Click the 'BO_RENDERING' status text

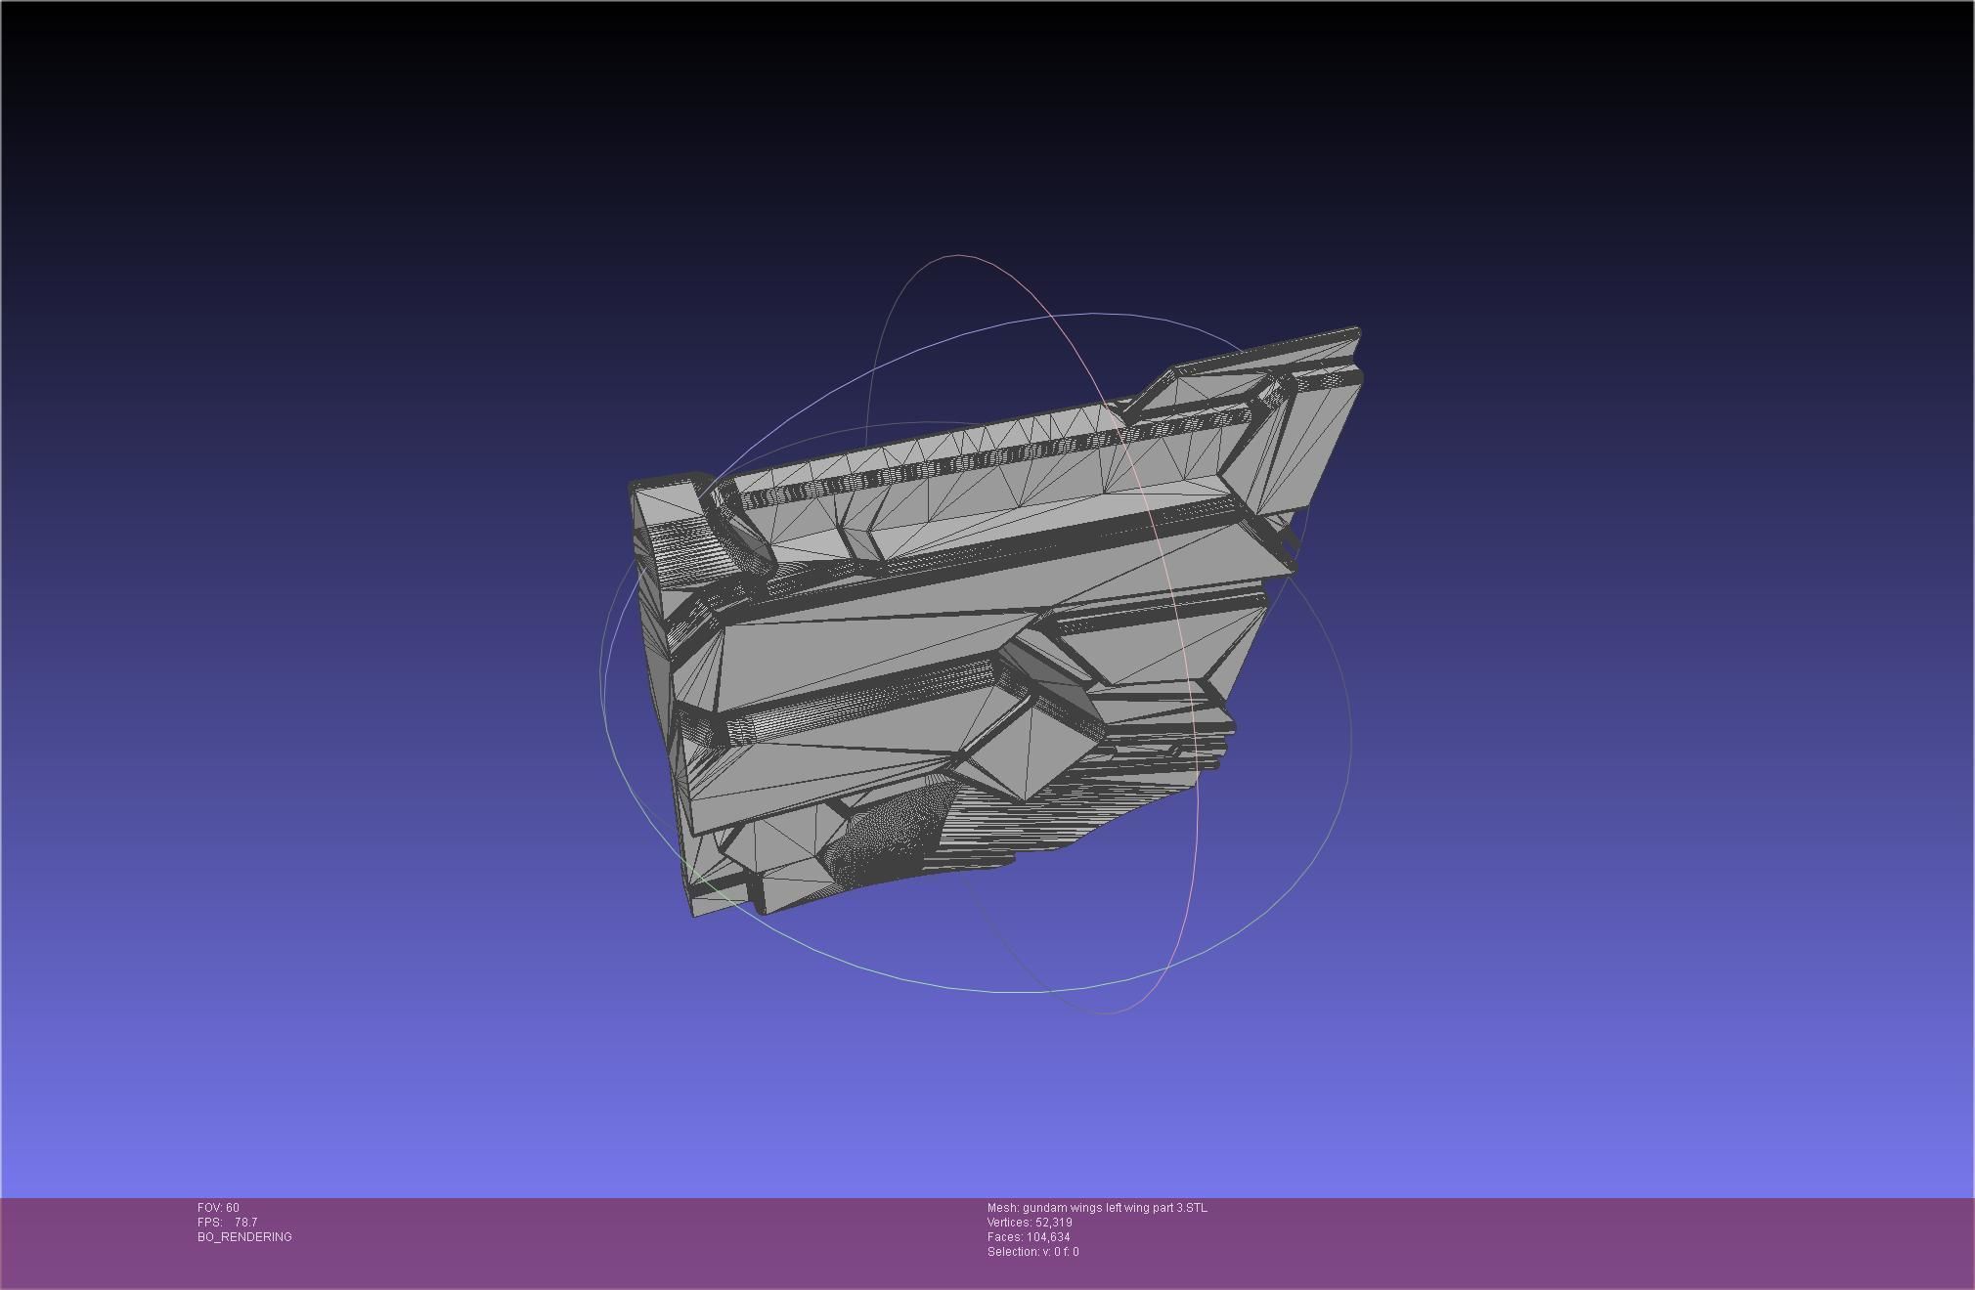click(x=244, y=1237)
